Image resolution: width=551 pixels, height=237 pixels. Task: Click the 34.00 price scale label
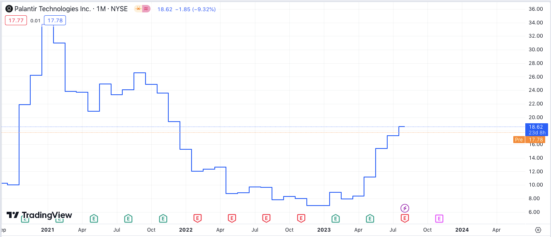pos(536,22)
